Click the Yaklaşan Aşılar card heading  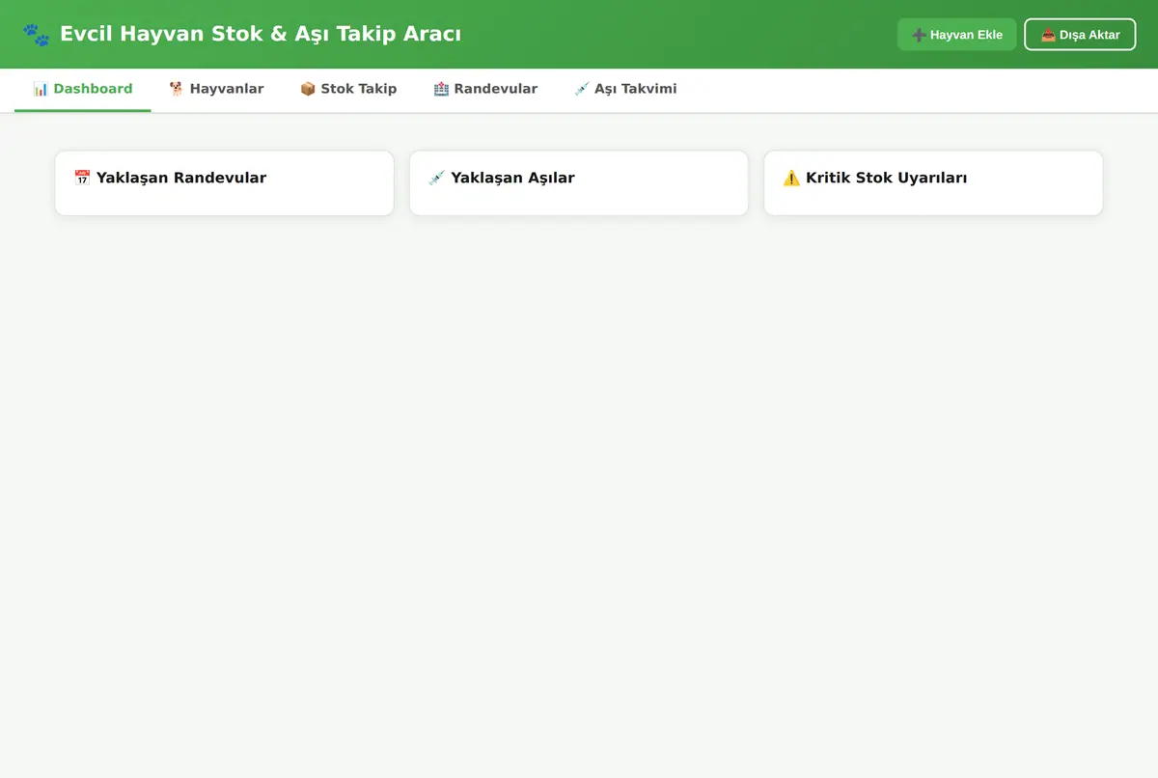[502, 178]
